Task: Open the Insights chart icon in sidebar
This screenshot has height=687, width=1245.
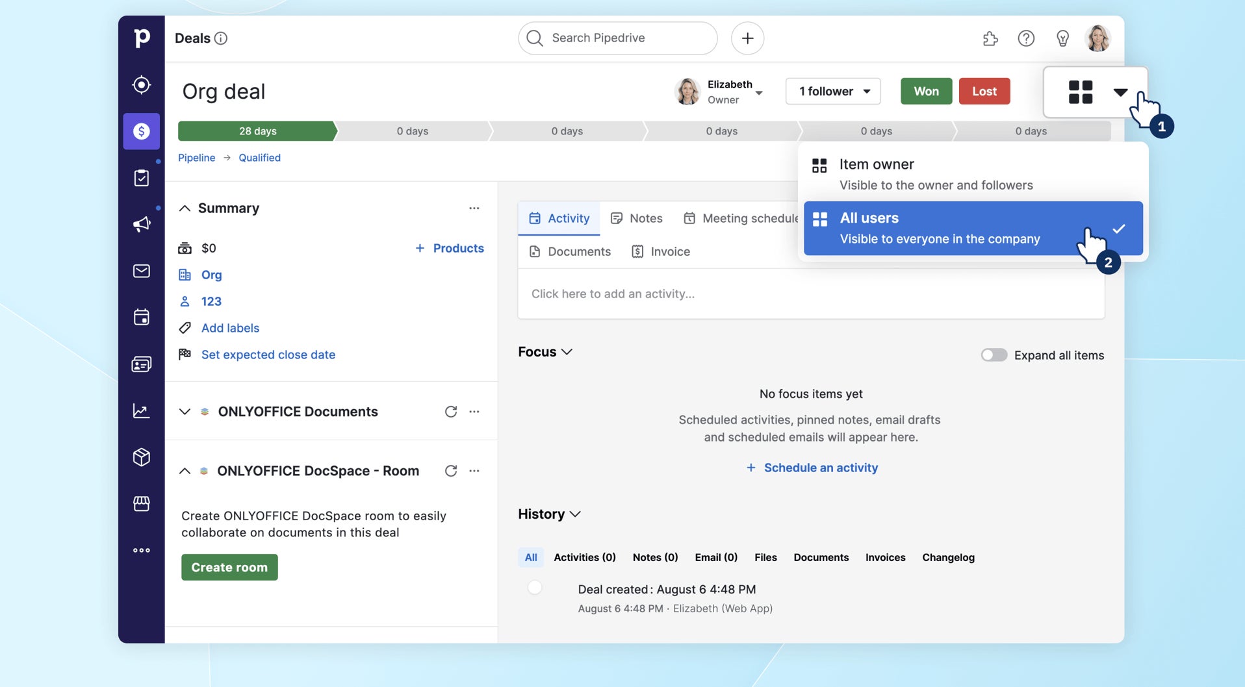Action: click(x=142, y=410)
